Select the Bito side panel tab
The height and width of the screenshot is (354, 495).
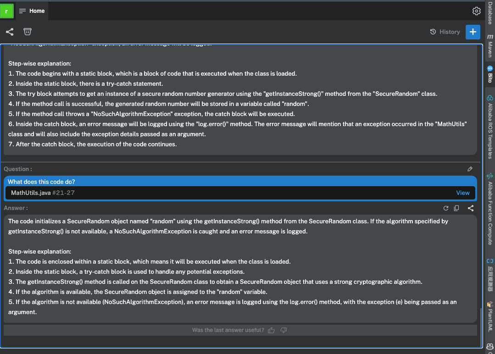tap(490, 74)
